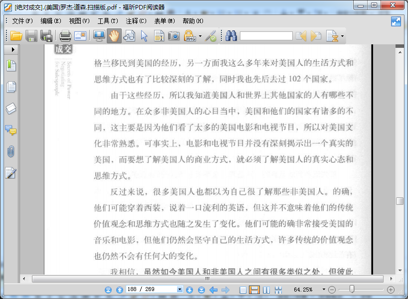Click the pen with green check signature icon
Image resolution: width=408 pixels, height=299 pixels.
210,36
